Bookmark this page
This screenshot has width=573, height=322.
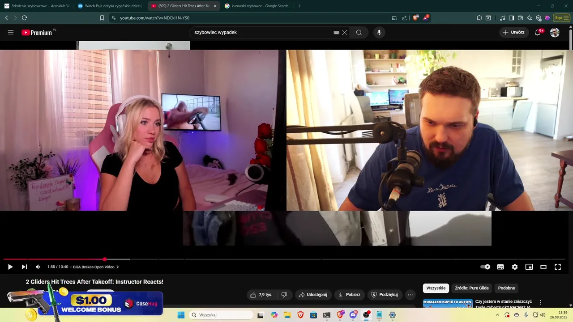click(102, 18)
